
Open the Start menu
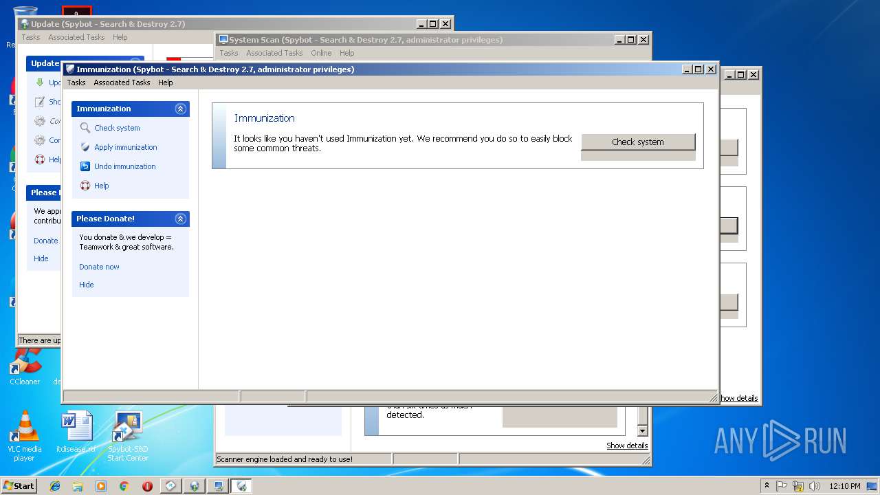19,486
